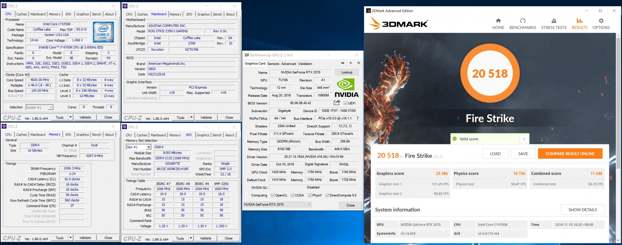
Task: Click the BIOS export share icon
Action: (x=337, y=103)
